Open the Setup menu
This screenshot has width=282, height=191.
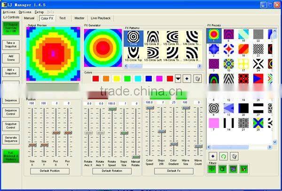[39, 11]
